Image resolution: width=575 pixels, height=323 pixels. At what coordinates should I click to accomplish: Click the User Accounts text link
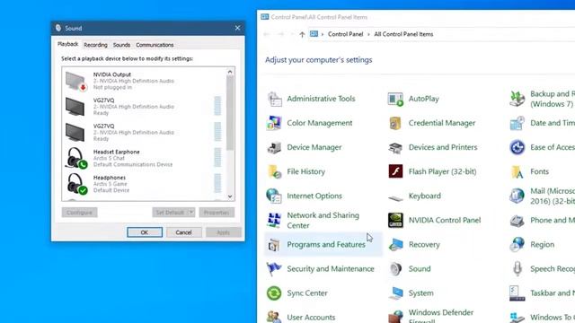[311, 317]
